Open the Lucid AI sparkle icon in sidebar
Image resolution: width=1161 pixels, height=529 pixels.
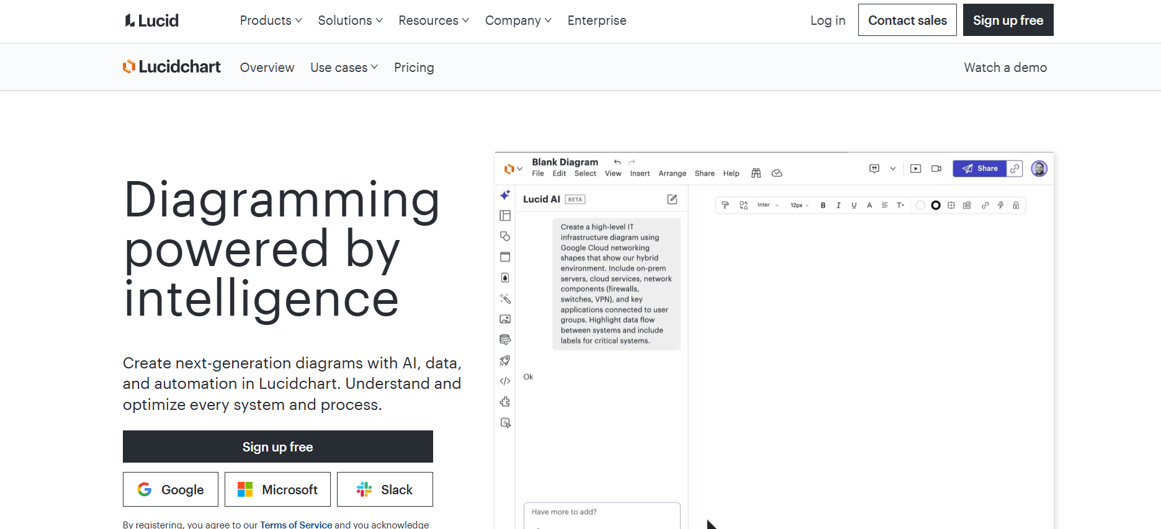coord(505,195)
